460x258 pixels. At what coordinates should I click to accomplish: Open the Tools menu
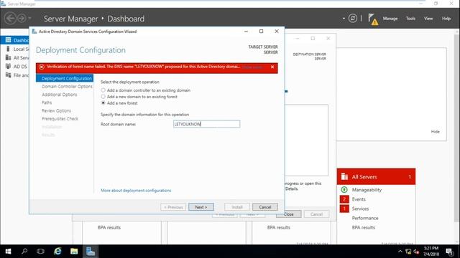(410, 19)
